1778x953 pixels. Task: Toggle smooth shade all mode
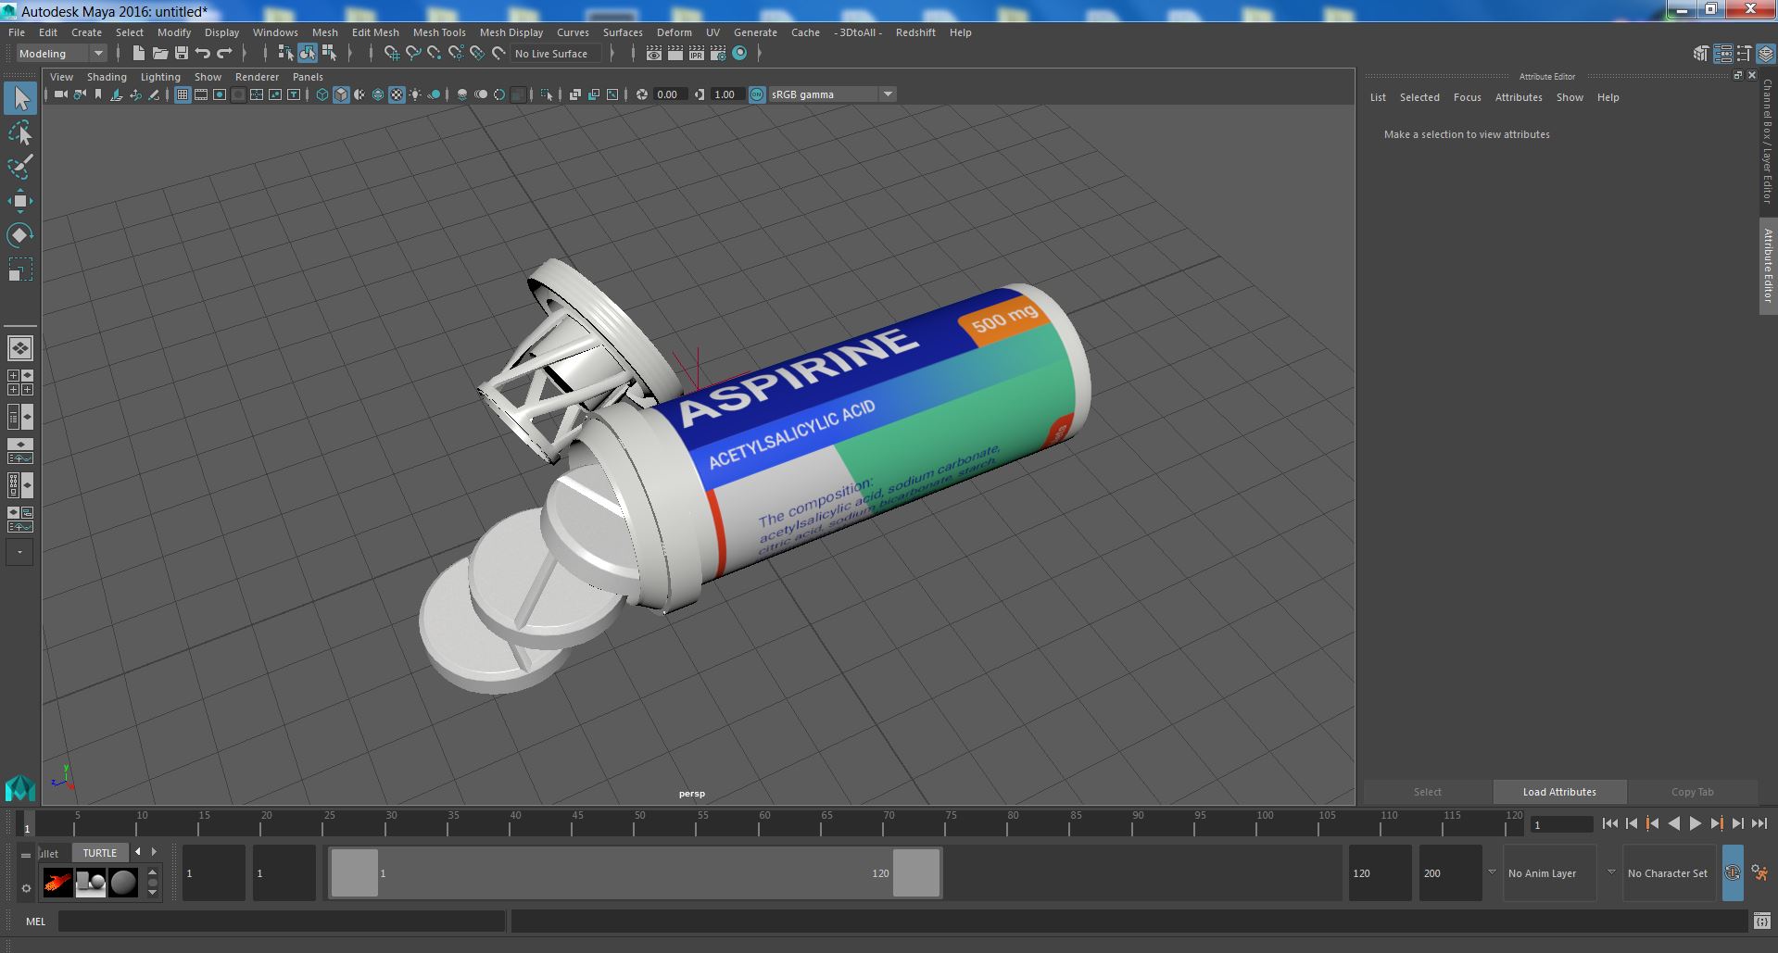tap(341, 94)
